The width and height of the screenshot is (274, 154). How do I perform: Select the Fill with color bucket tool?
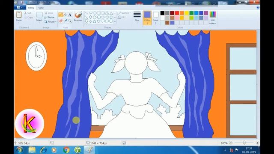pyautogui.click(x=65, y=15)
